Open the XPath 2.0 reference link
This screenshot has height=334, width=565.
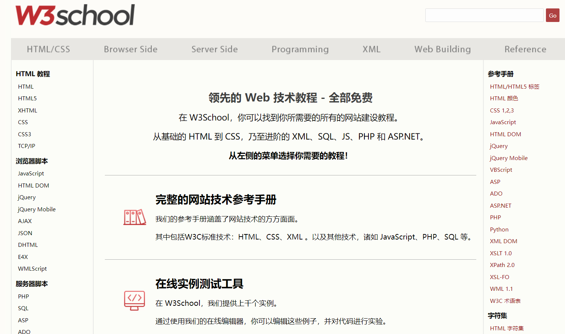pyautogui.click(x=502, y=265)
